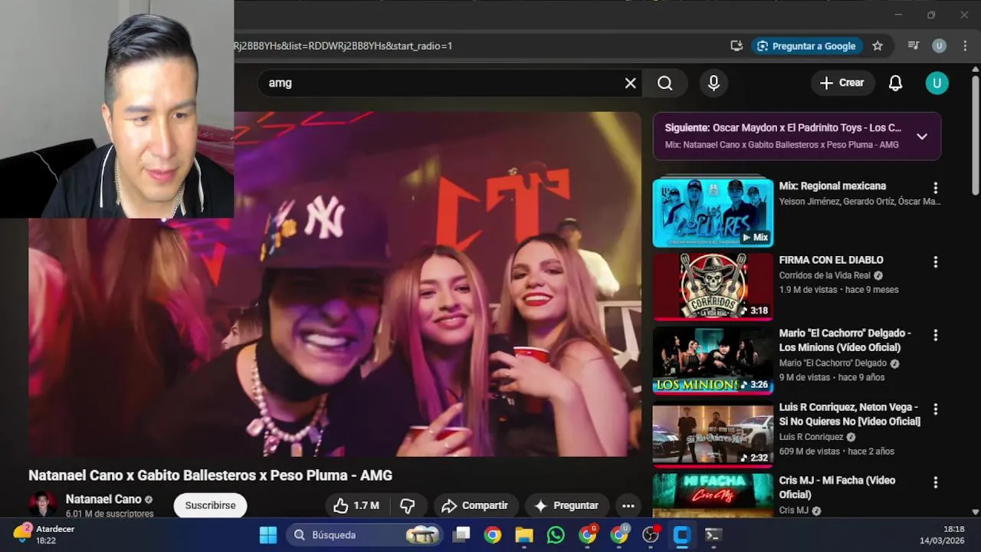Like the video with thumbs-up 1.7 M

356,505
